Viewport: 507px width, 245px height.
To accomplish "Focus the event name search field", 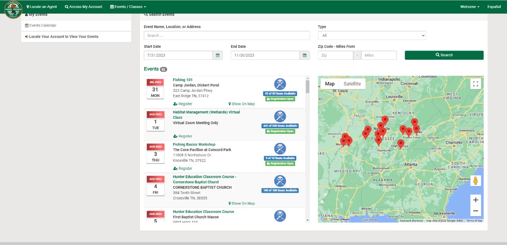I will tap(227, 36).
